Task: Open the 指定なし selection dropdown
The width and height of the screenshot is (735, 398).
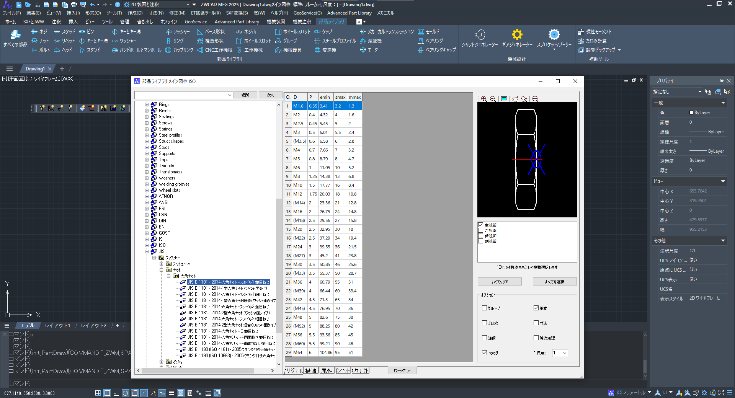Action: point(677,92)
